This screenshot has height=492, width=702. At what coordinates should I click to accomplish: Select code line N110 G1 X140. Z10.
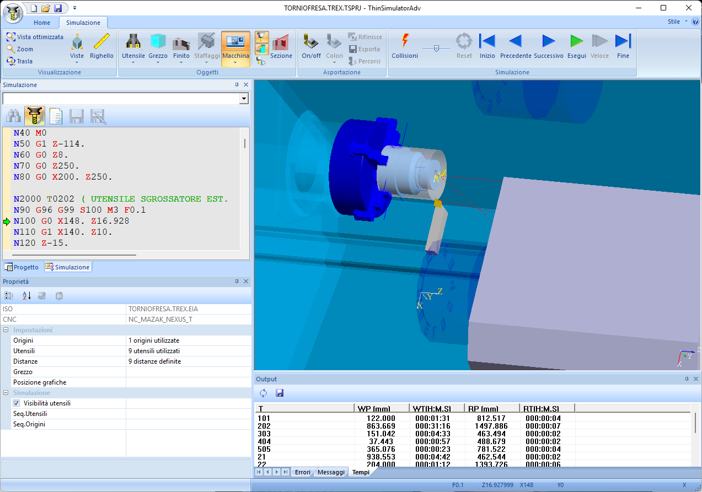[x=63, y=232]
